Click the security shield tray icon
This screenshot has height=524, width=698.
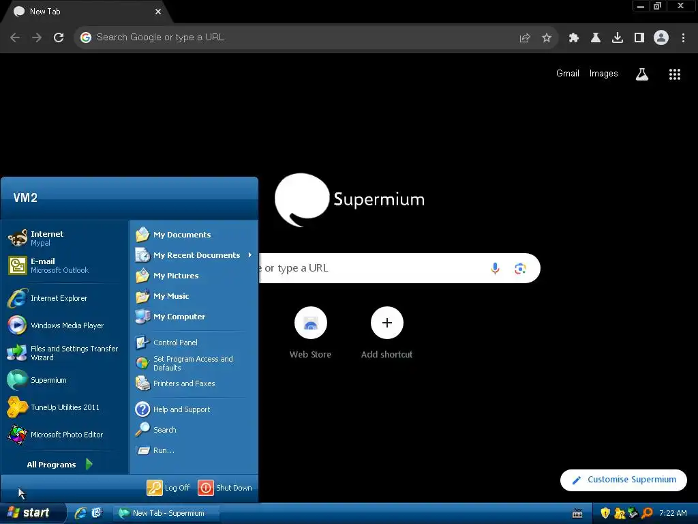click(x=605, y=513)
